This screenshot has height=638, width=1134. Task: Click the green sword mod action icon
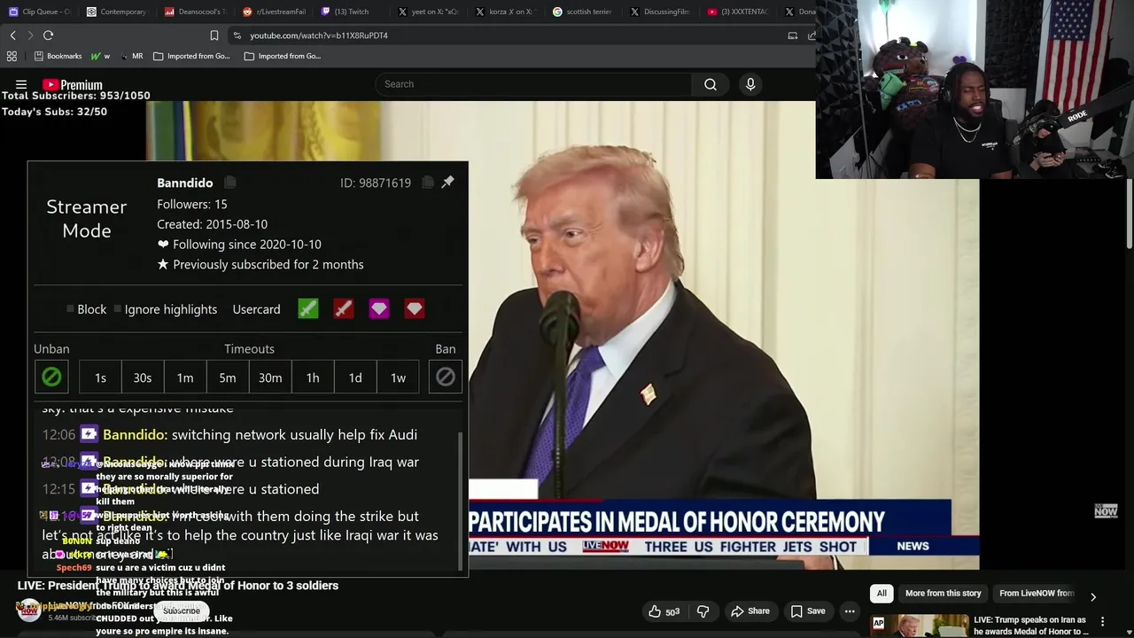tap(308, 309)
